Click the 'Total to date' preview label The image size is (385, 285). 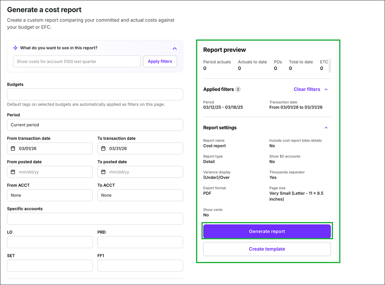301,62
